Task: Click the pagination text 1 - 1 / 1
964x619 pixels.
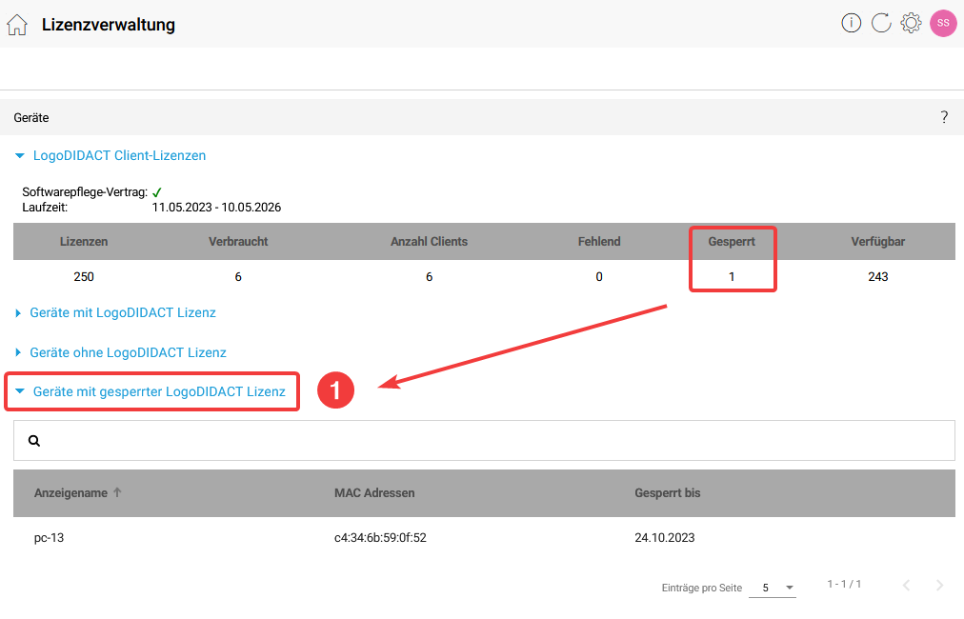Action: tap(844, 584)
